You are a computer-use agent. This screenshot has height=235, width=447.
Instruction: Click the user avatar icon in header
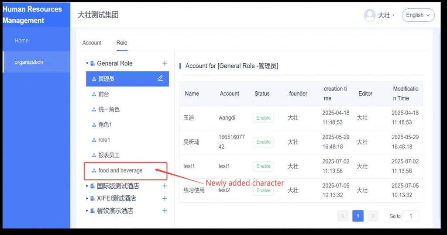pos(370,15)
